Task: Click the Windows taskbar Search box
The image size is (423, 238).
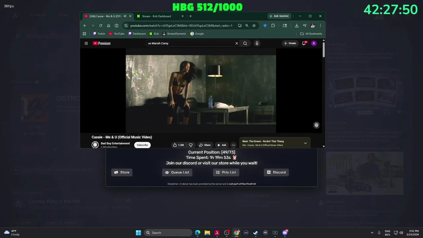Action: click(168, 233)
